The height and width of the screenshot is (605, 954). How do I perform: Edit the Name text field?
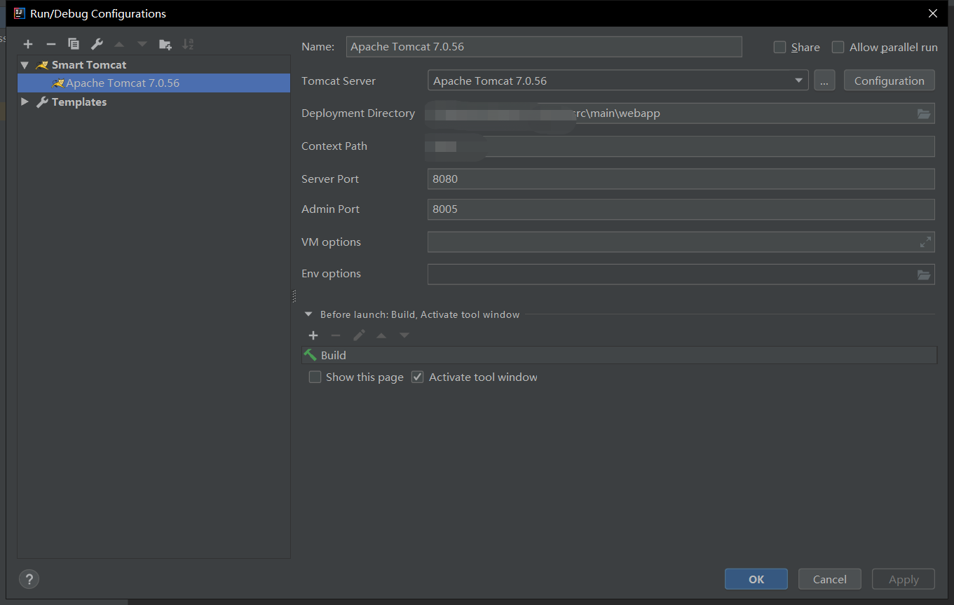pos(544,47)
